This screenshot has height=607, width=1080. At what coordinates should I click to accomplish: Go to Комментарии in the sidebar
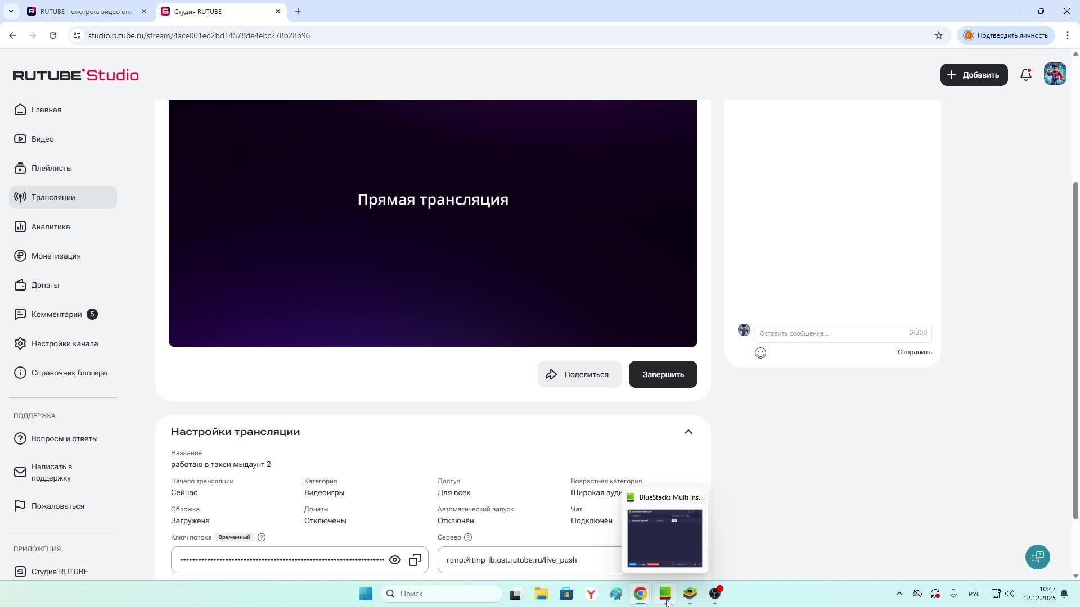click(x=56, y=314)
